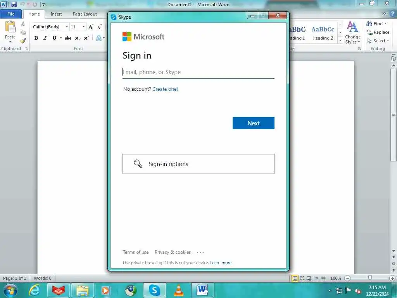Click the Save icon in Quick Access Toolbar

click(14, 4)
